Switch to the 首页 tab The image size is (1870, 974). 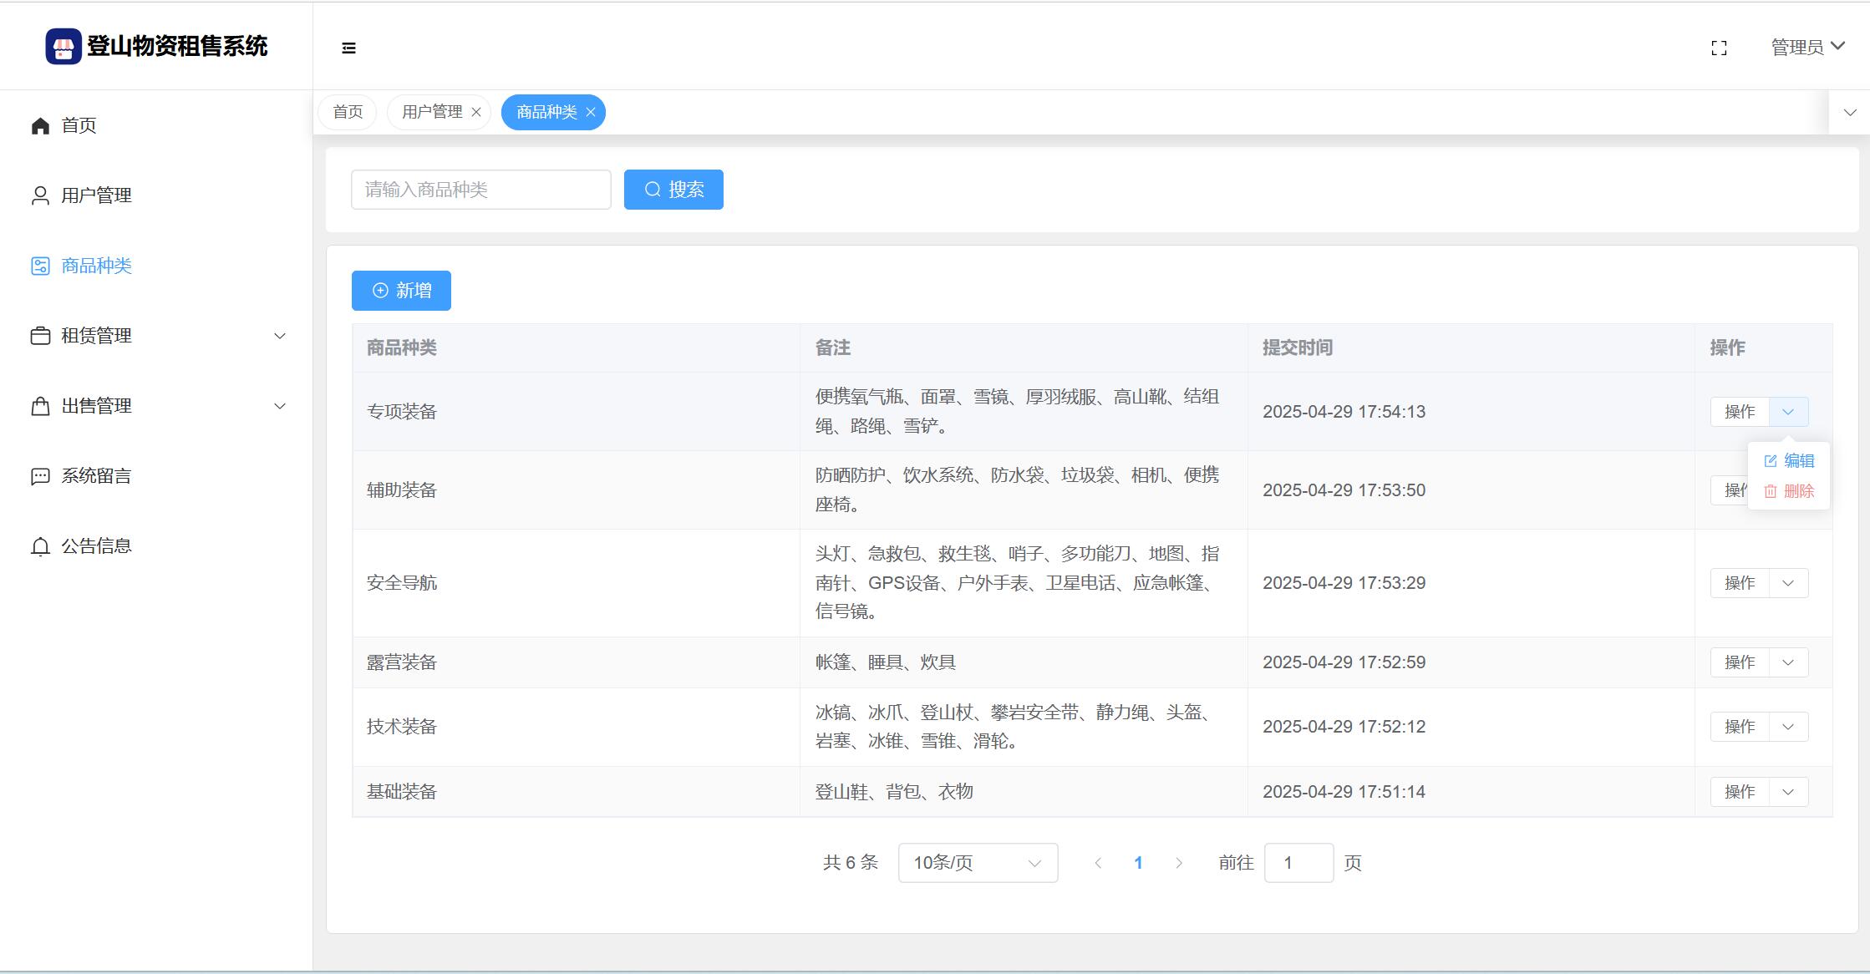348,113
